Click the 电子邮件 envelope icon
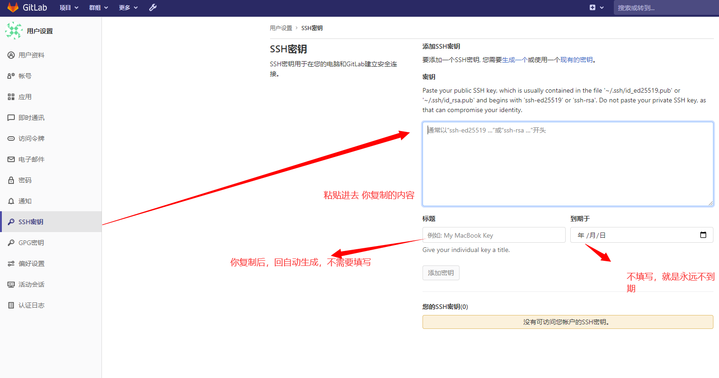The image size is (719, 378). 11,159
